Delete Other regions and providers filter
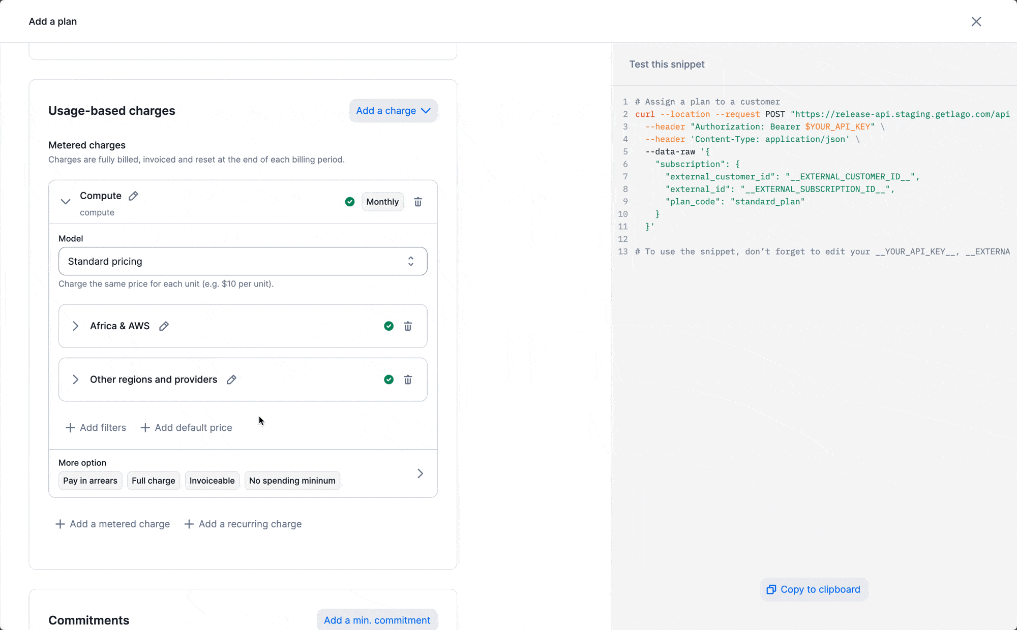Image resolution: width=1017 pixels, height=630 pixels. 408,380
